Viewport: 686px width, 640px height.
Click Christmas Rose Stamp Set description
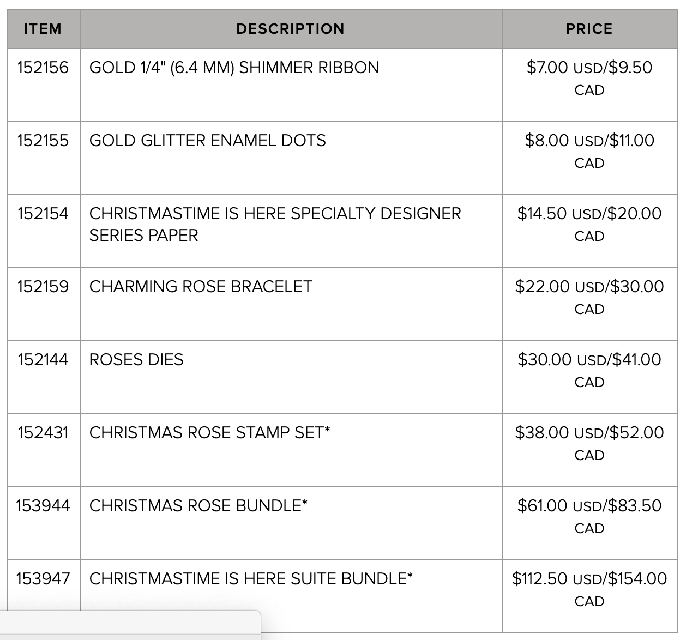[210, 433]
